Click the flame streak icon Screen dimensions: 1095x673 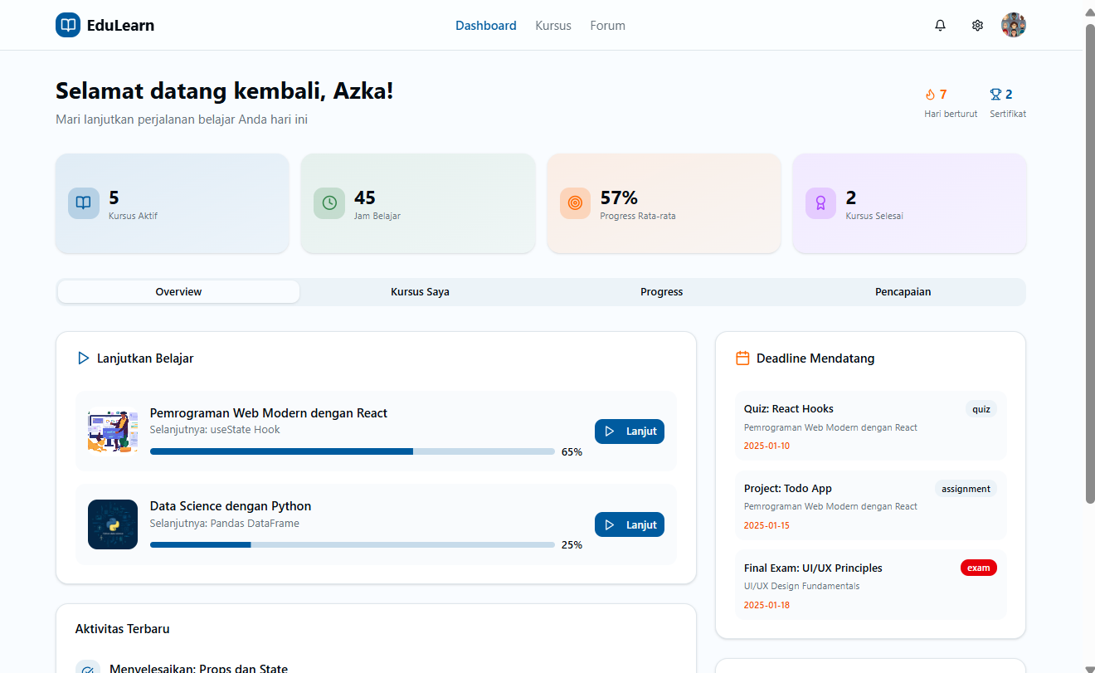pyautogui.click(x=930, y=95)
